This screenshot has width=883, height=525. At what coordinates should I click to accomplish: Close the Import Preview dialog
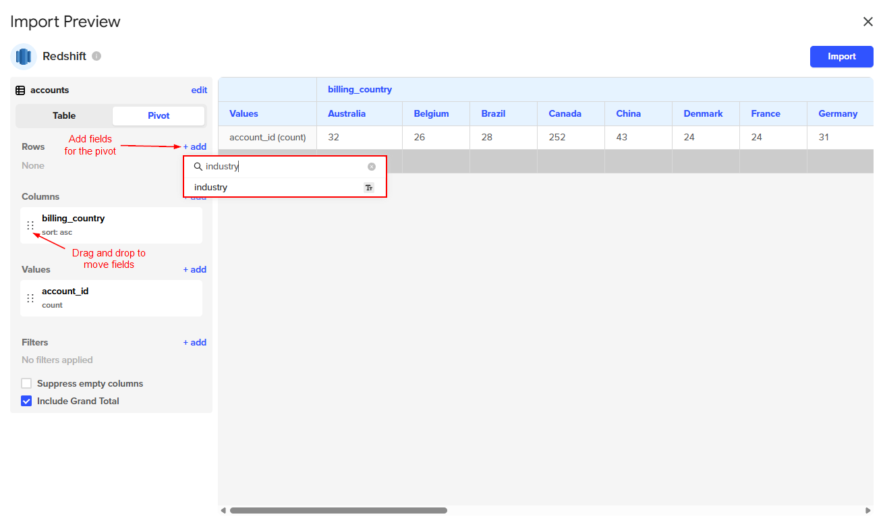tap(868, 22)
